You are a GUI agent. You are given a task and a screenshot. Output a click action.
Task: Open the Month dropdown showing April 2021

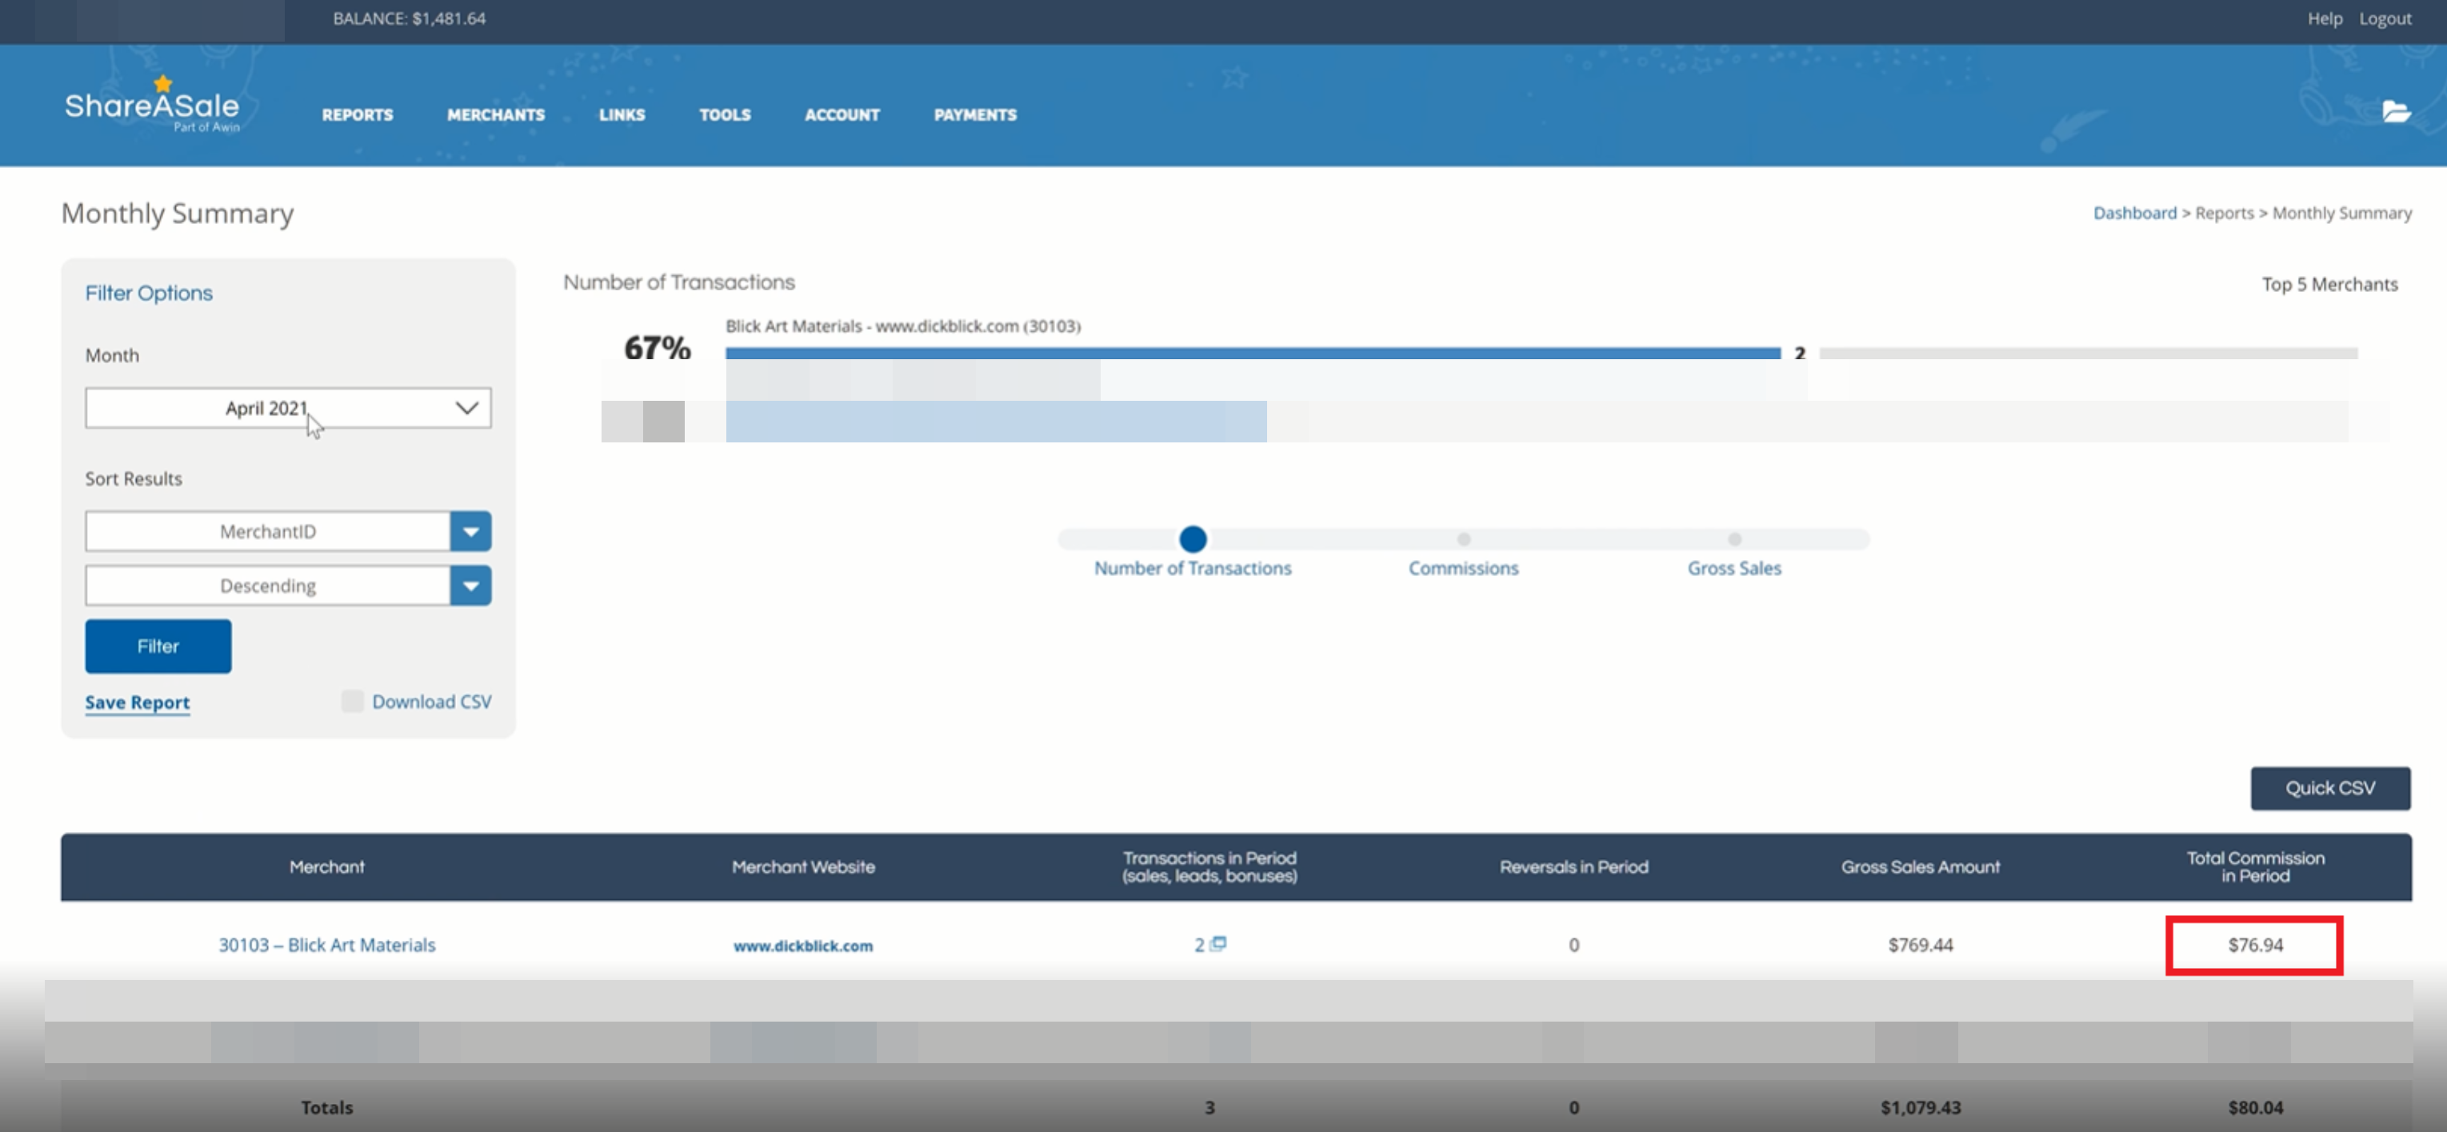tap(288, 408)
